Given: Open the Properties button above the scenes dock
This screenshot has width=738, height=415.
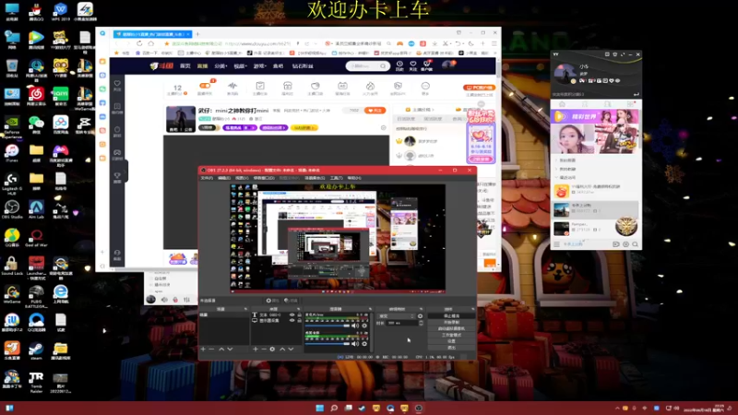Looking at the screenshot, I should (272, 301).
